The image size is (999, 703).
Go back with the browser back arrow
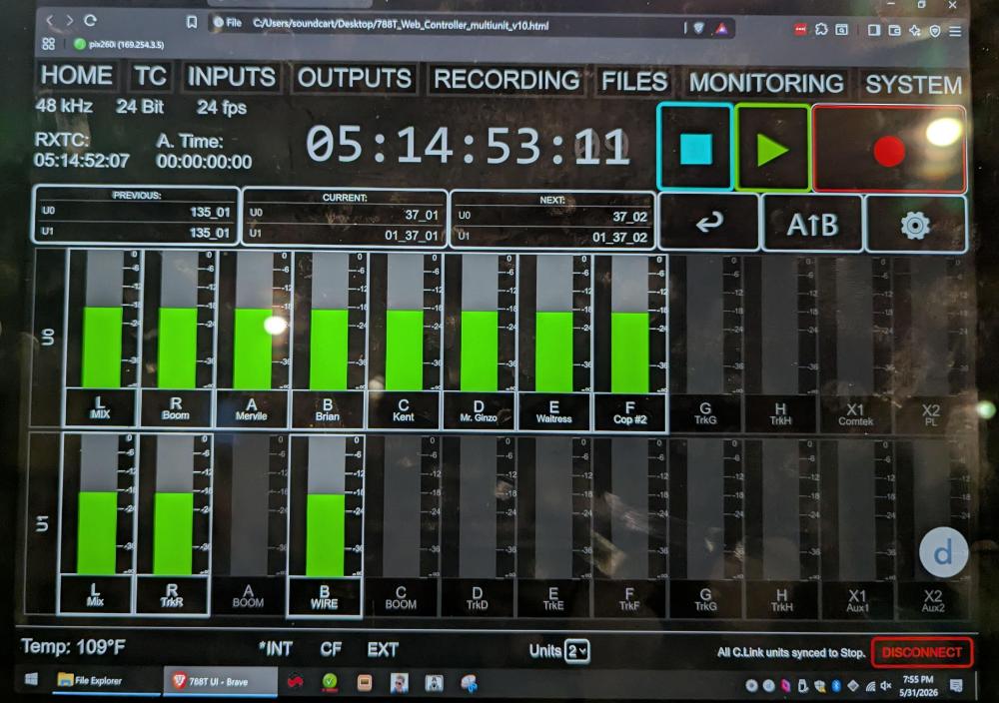pyautogui.click(x=50, y=20)
